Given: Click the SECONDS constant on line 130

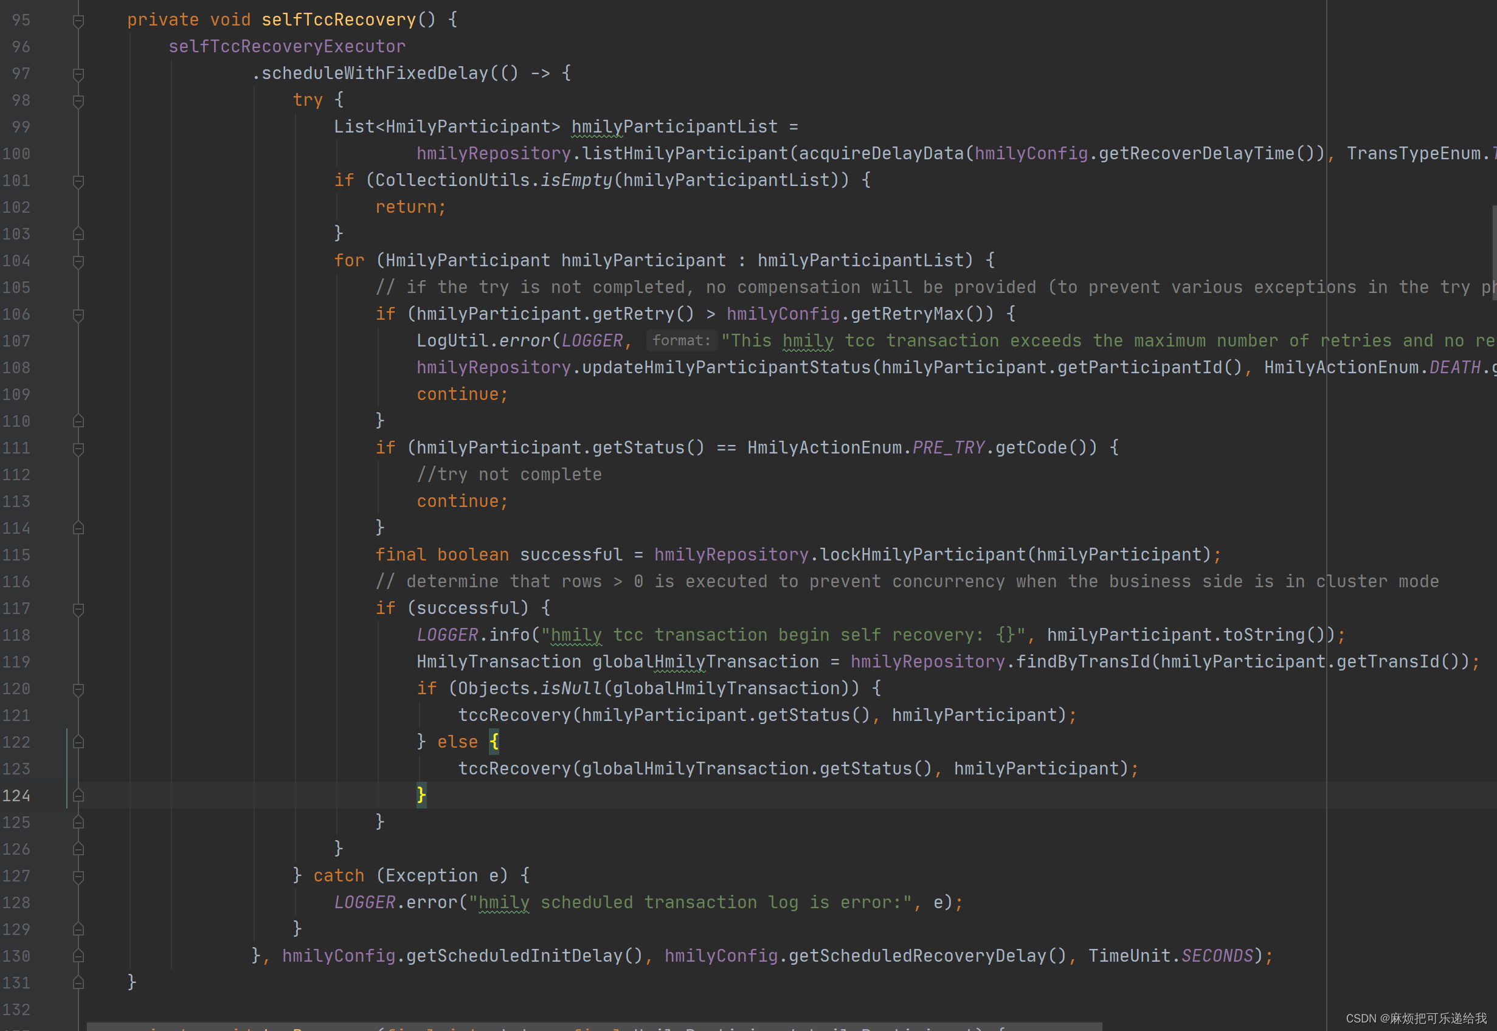Looking at the screenshot, I should (x=1217, y=956).
